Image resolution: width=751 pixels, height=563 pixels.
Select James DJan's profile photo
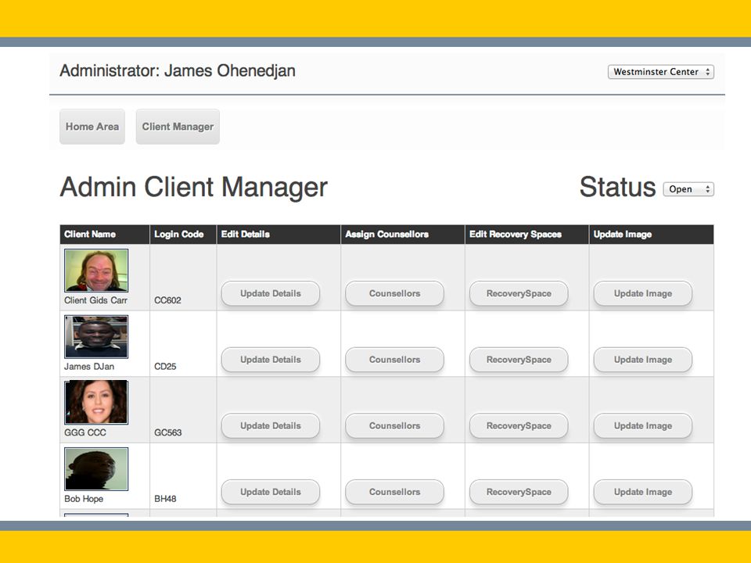96,336
